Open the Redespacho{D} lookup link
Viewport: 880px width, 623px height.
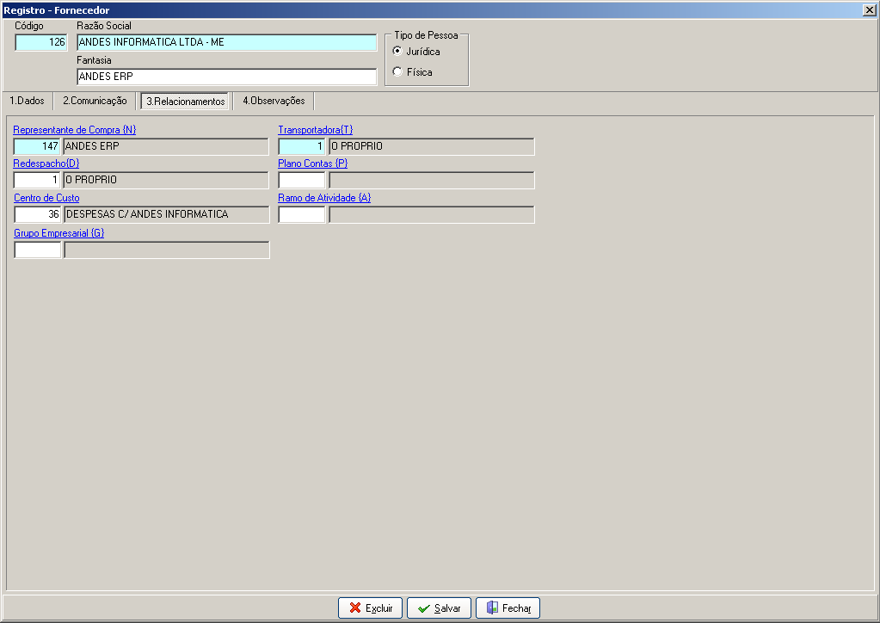[x=46, y=163]
